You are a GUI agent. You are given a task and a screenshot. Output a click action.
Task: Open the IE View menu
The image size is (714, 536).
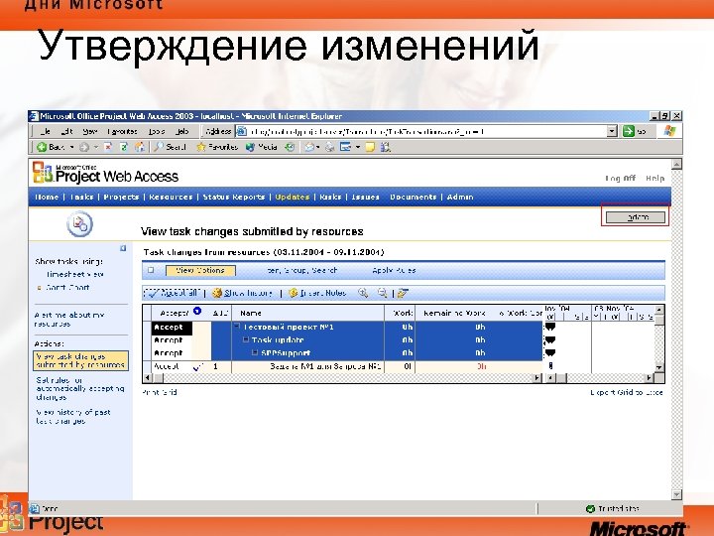[89, 131]
